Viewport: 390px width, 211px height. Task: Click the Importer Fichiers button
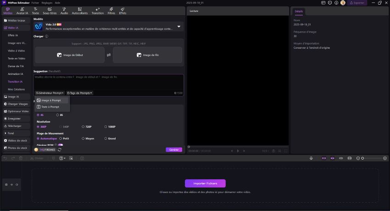pos(205,183)
